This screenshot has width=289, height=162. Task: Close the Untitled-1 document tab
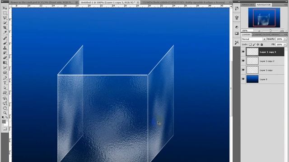coord(138,3)
